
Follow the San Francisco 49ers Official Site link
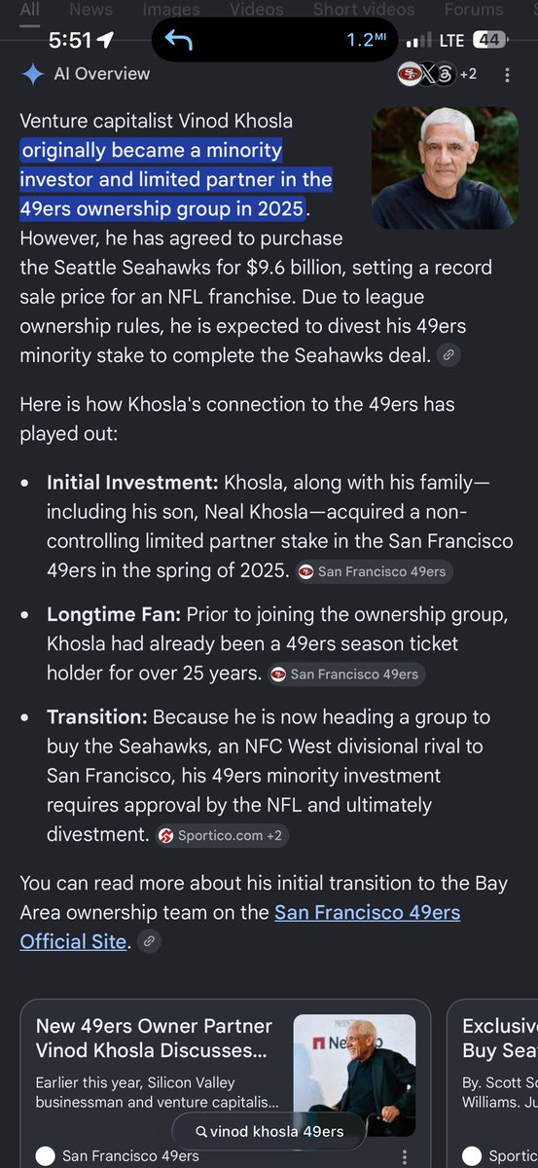[x=240, y=927]
